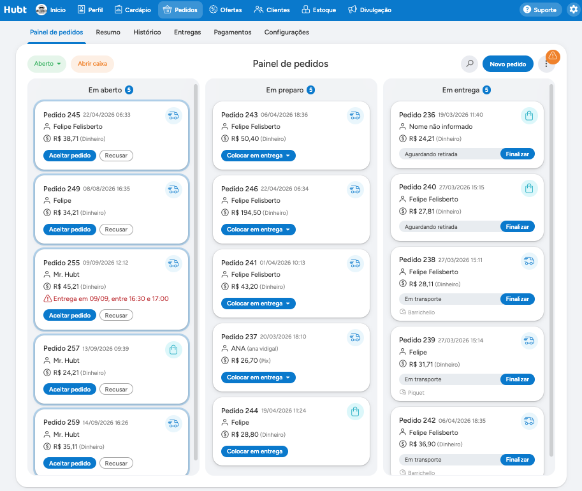This screenshot has width=582, height=491.
Task: Click the pickup bag icon on Pedido 236
Action: pos(529,115)
